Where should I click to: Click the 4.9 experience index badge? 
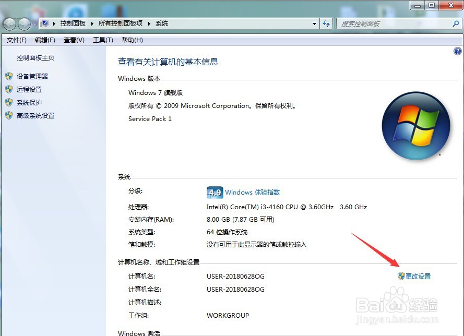tap(215, 193)
